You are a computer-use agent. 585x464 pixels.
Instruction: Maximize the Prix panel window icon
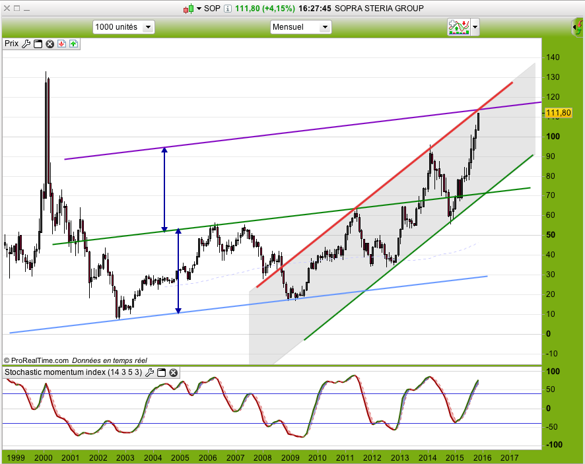click(x=38, y=44)
